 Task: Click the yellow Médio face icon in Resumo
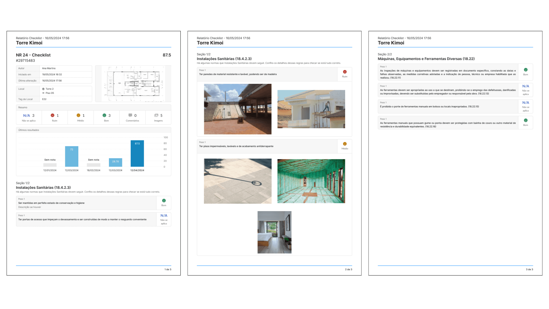[x=78, y=115]
